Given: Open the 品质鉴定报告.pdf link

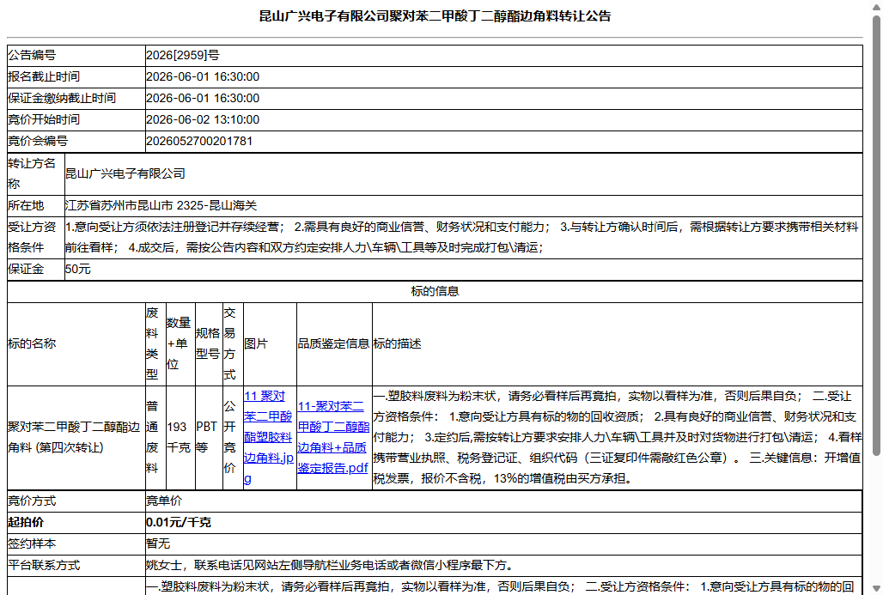Looking at the screenshot, I should [x=332, y=437].
